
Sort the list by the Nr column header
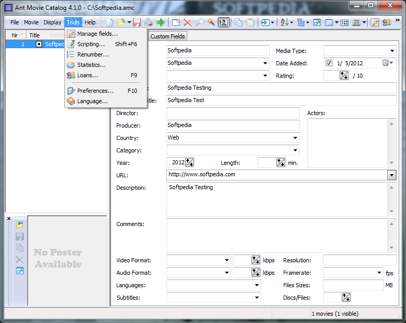coord(16,35)
